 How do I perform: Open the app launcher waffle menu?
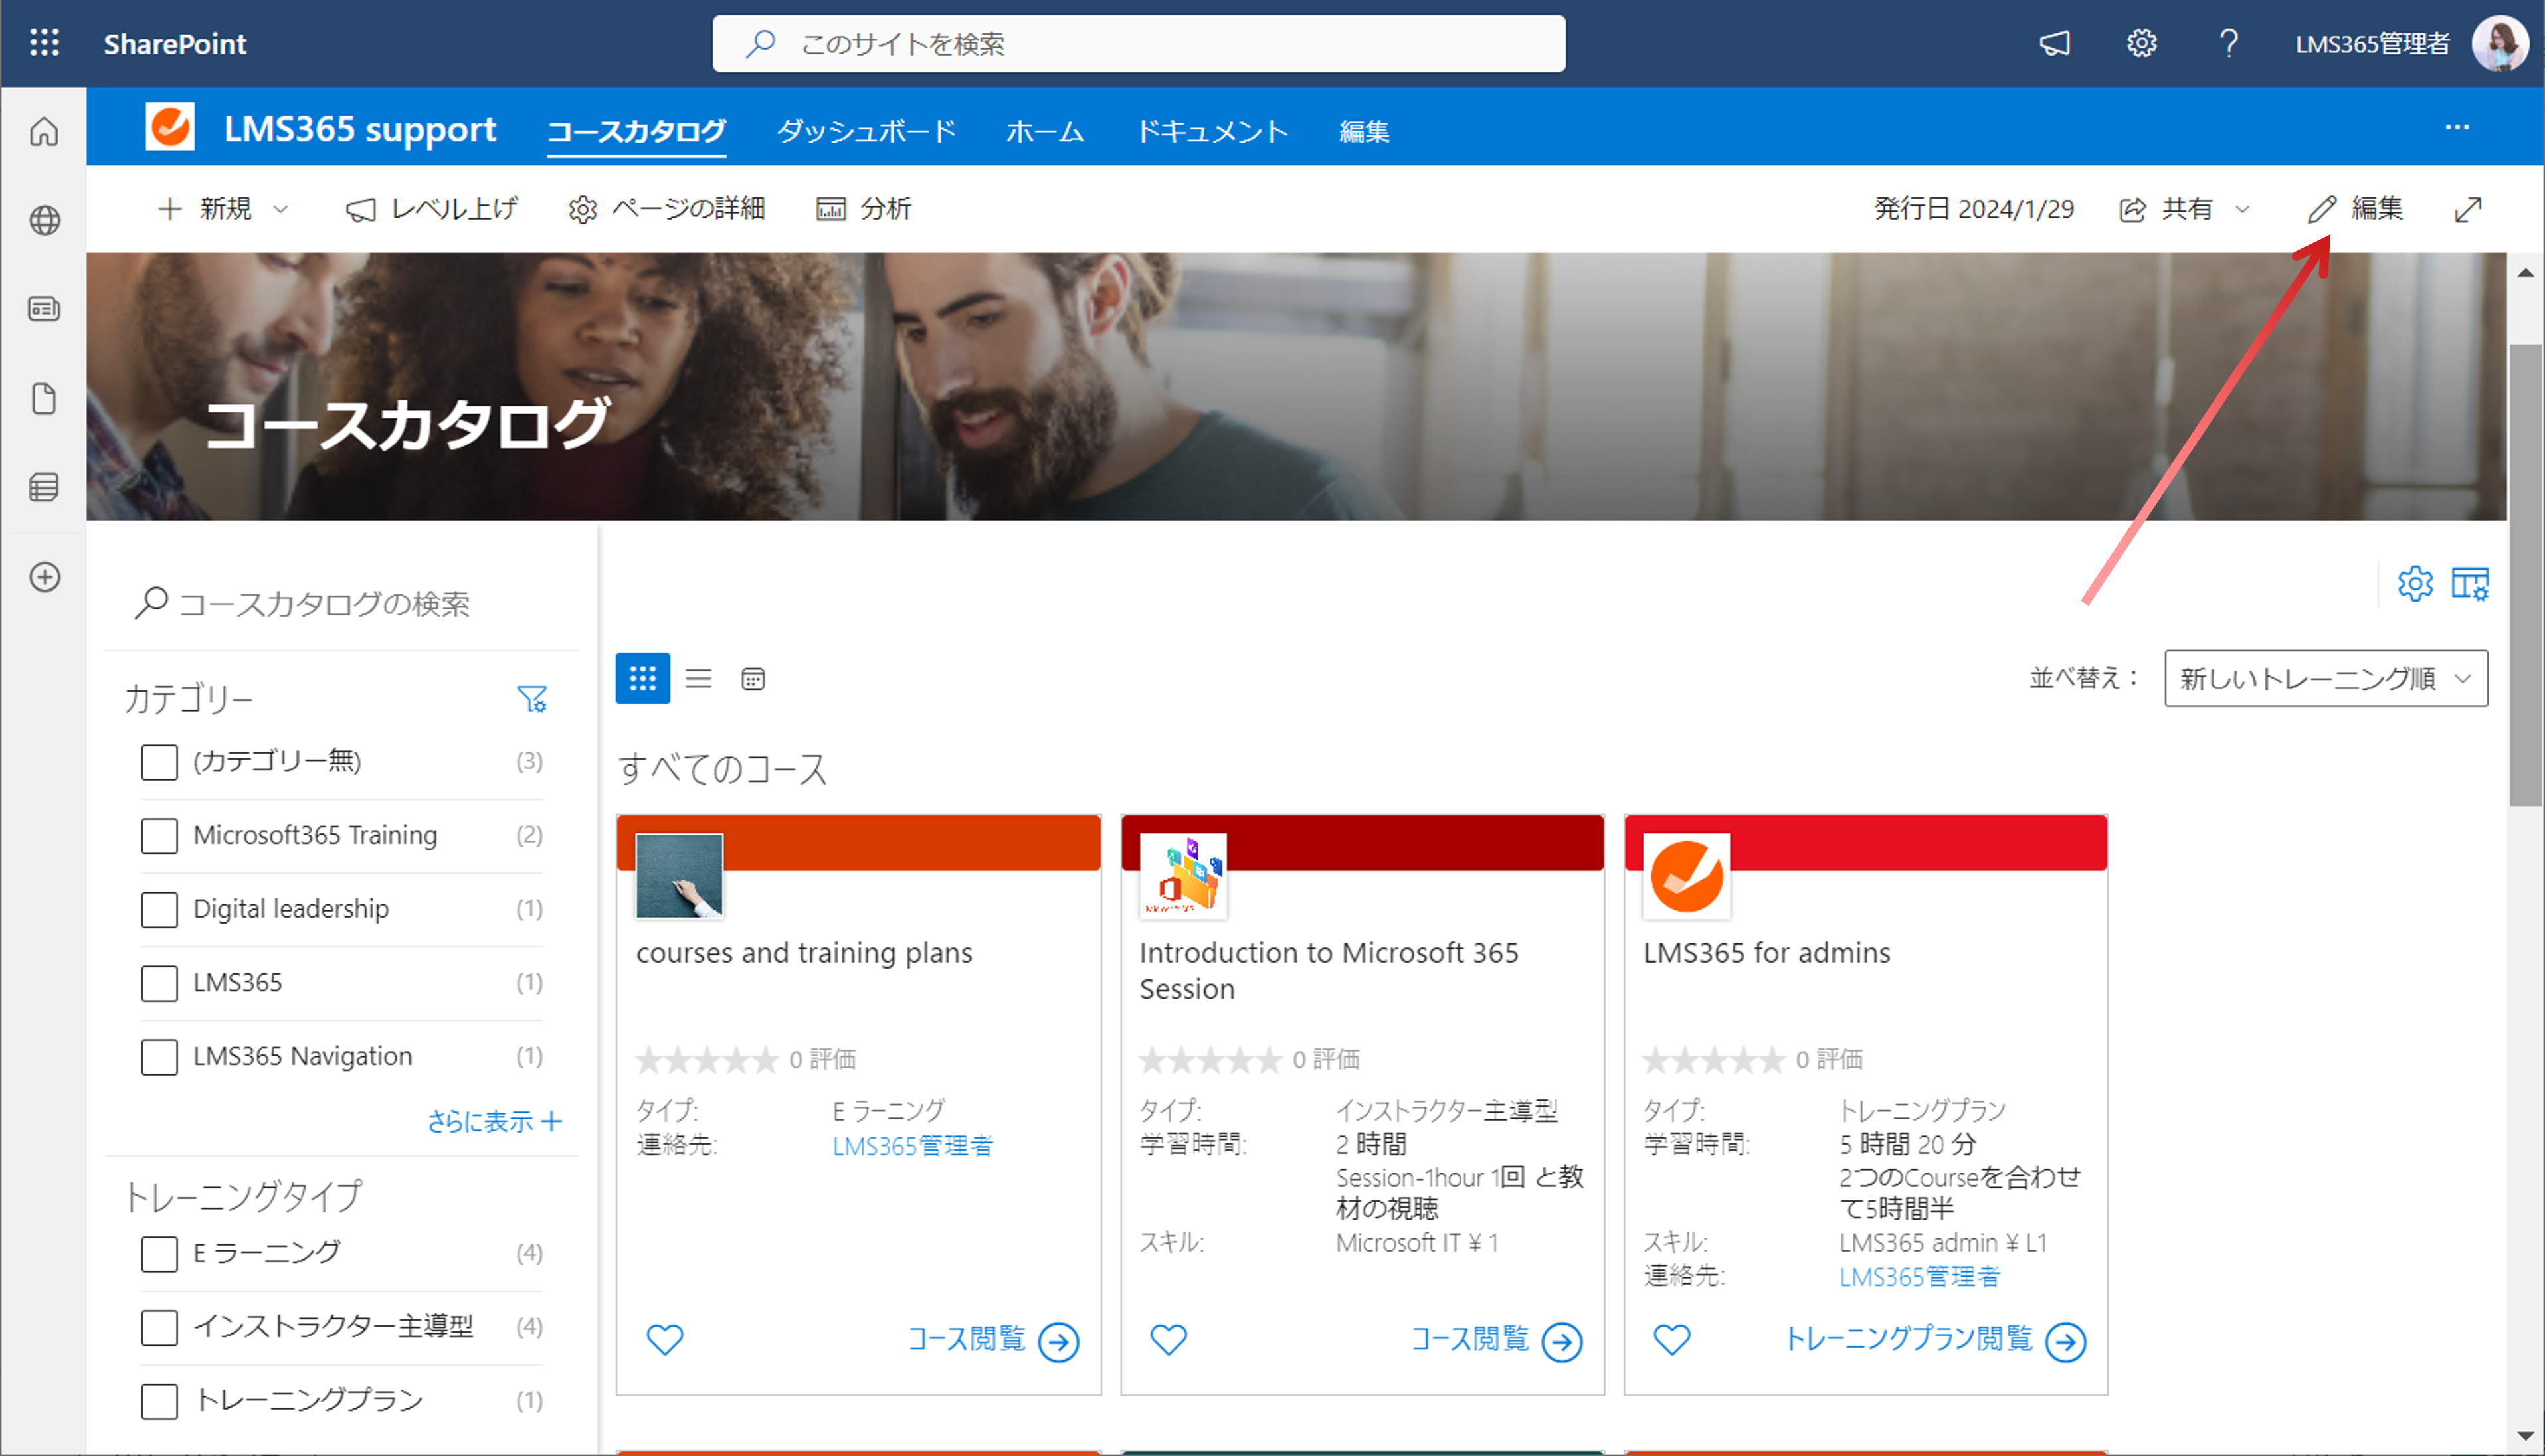pos(44,43)
